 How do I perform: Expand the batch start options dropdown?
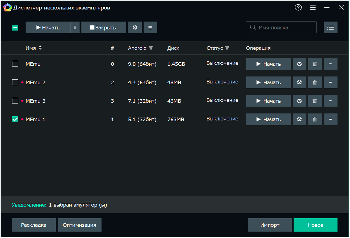[75, 27]
